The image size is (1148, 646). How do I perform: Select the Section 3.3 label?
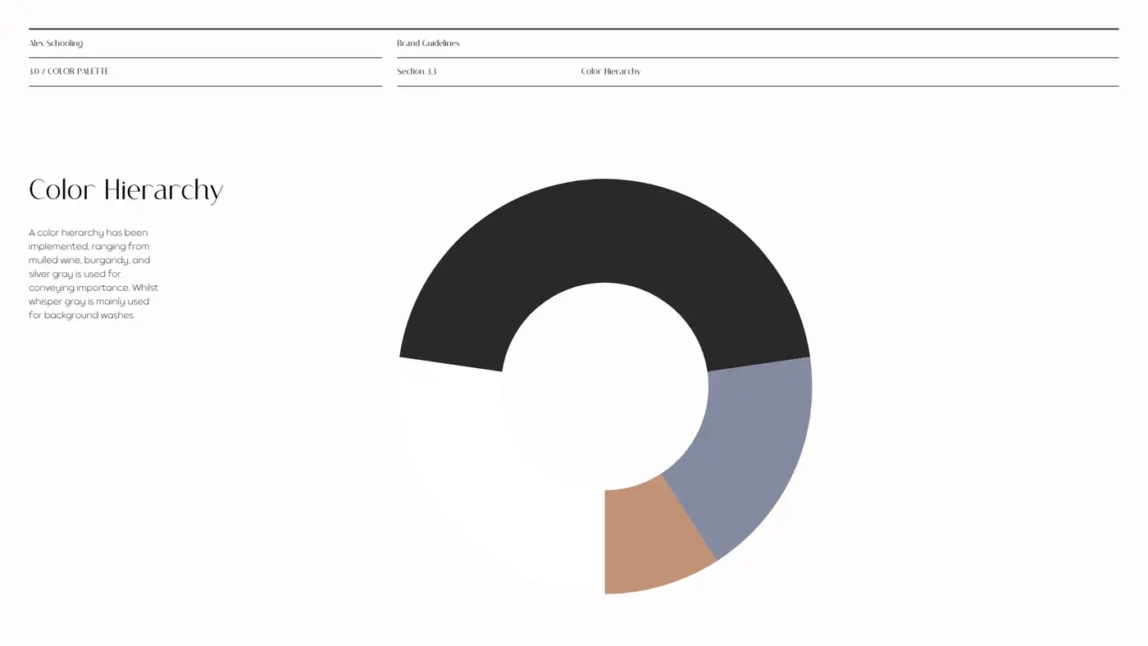coord(417,71)
